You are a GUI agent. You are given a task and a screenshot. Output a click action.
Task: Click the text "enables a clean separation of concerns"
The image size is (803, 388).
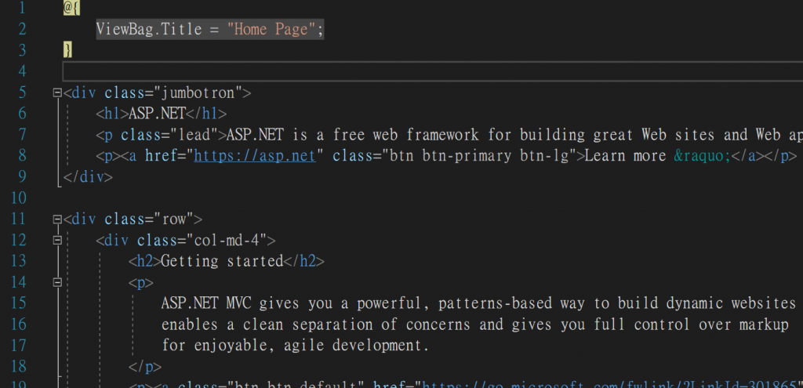(x=316, y=325)
